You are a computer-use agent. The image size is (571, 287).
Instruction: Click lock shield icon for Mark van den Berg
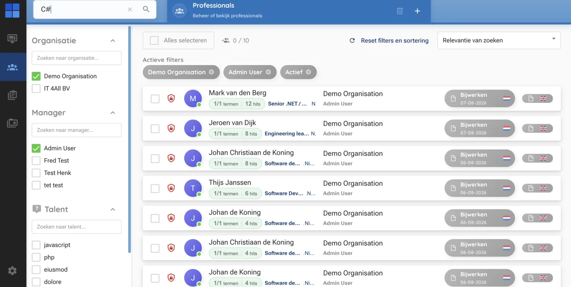tap(171, 98)
